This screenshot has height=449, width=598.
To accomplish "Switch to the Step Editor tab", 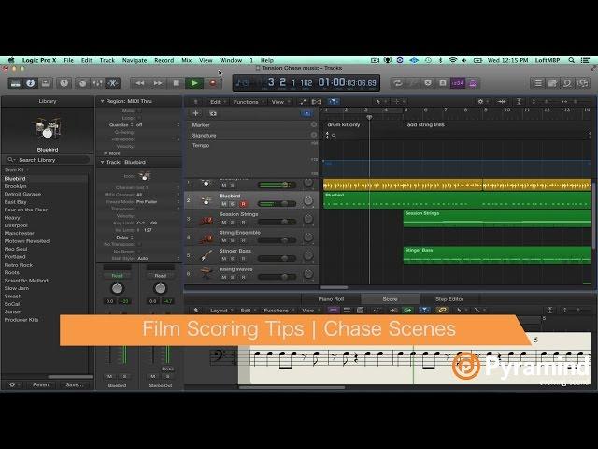I will 449,299.
